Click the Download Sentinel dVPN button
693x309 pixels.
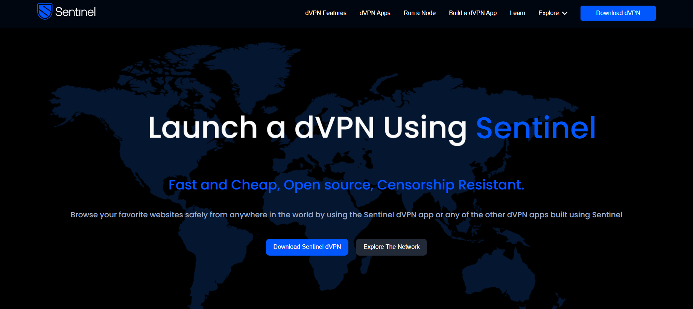307,247
